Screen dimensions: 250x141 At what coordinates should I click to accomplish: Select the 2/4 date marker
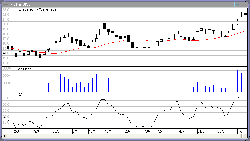pyautogui.click(x=75, y=131)
